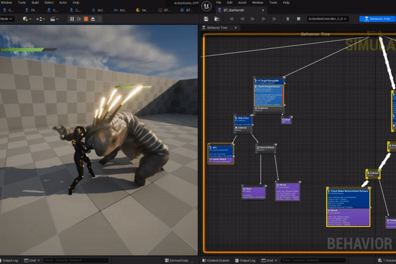Open Actor menu in level editor
The height and width of the screenshot is (264, 396).
tap(63, 3)
